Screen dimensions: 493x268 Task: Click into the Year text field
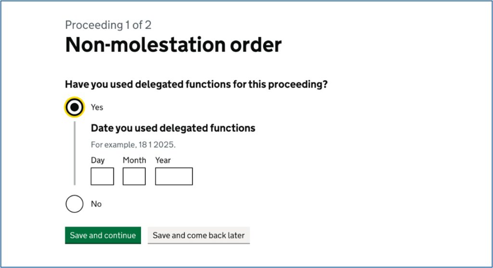[x=174, y=177]
